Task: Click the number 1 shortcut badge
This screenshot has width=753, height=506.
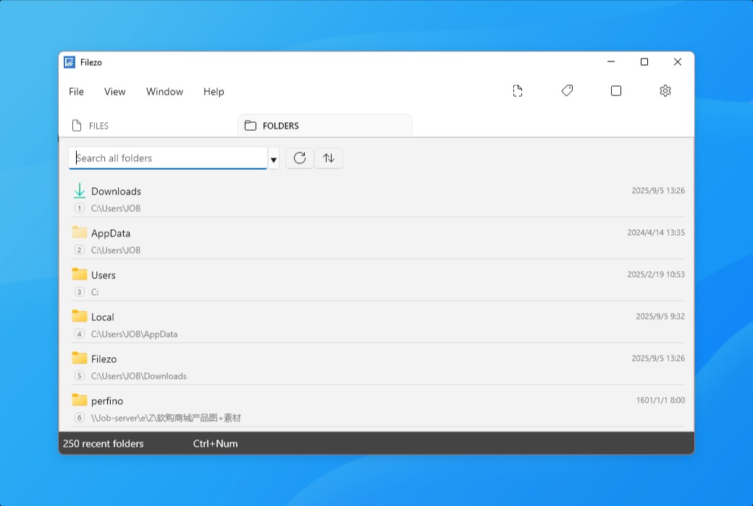Action: coord(80,208)
